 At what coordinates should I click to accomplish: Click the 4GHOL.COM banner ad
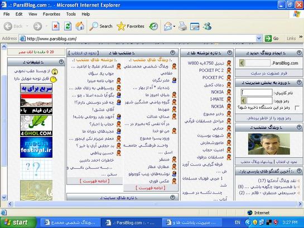coord(36,125)
